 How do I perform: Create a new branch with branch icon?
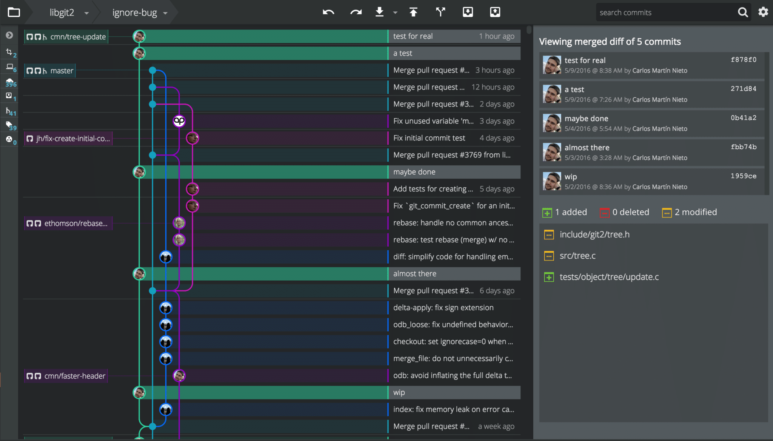[x=440, y=12]
